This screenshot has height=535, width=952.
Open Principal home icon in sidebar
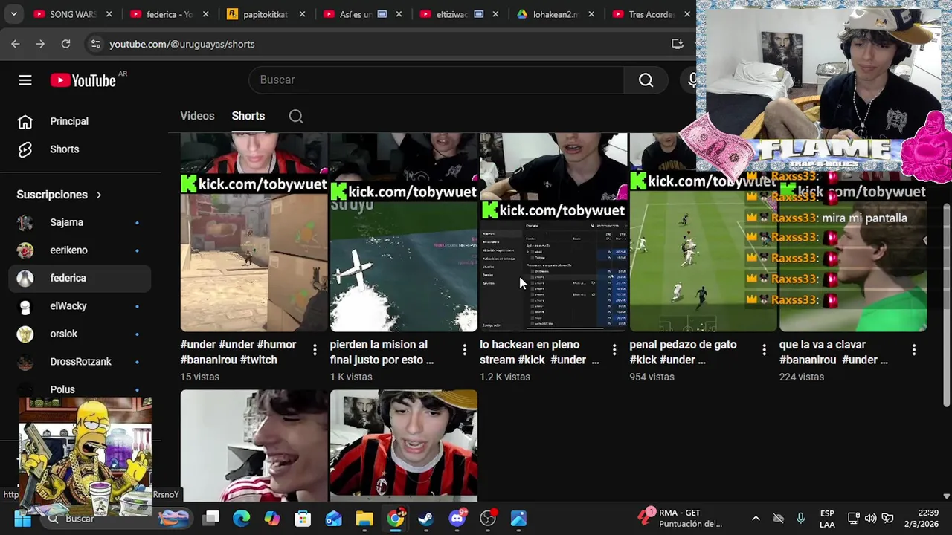[x=25, y=121]
